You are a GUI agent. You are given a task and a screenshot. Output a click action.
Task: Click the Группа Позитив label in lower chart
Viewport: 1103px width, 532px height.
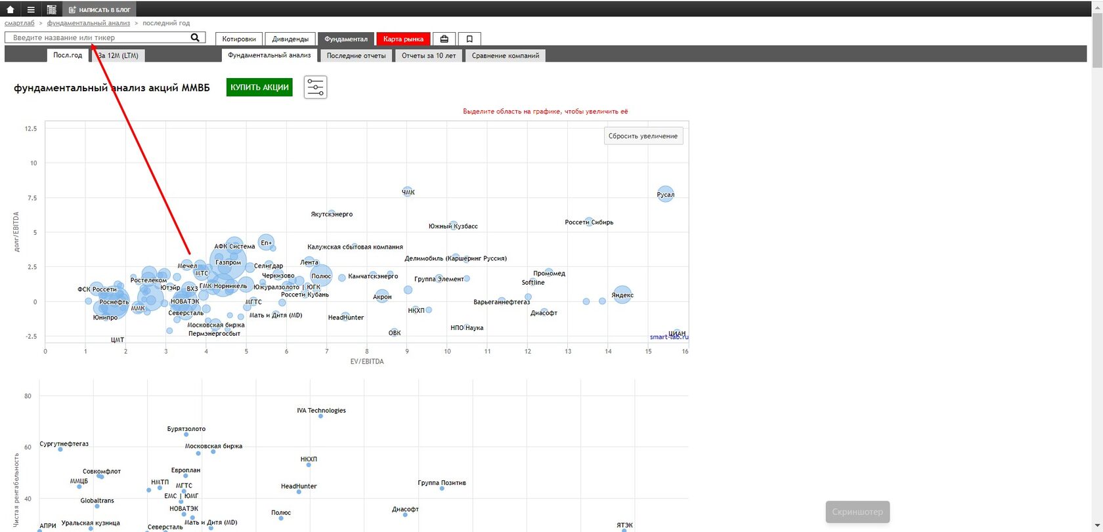pyautogui.click(x=442, y=483)
